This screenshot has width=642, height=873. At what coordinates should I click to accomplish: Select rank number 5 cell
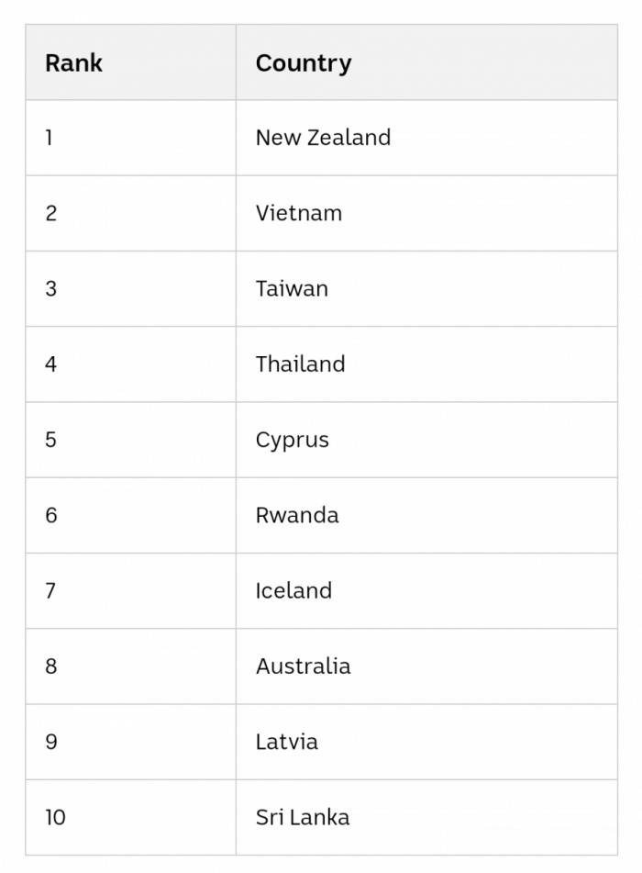coord(50,440)
